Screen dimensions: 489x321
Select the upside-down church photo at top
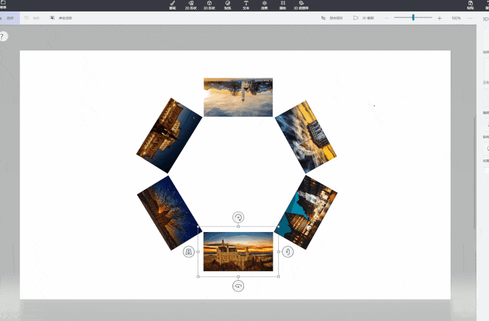click(x=238, y=97)
